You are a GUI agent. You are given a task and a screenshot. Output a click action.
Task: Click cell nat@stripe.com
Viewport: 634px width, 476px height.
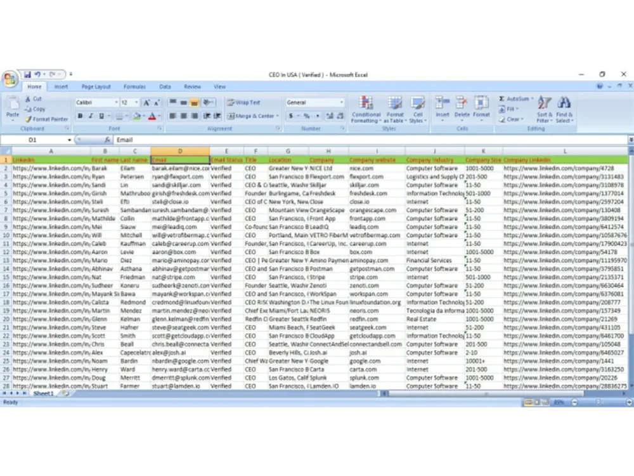pyautogui.click(x=180, y=277)
